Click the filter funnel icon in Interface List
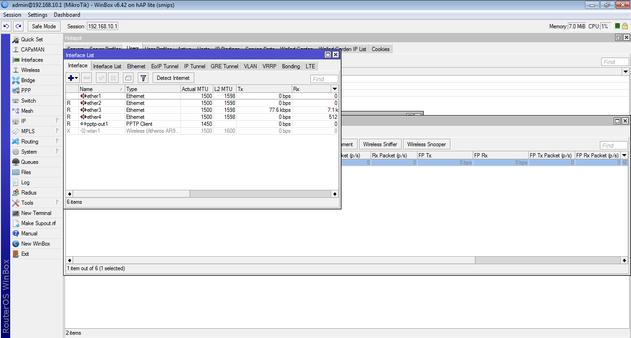The image size is (631, 338). pos(143,78)
